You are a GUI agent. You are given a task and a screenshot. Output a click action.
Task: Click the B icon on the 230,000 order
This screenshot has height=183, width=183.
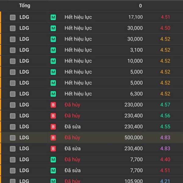(x=53, y=105)
